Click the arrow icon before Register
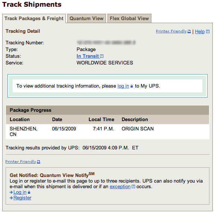Viewport: 215px width, 215px height. pos(11,198)
